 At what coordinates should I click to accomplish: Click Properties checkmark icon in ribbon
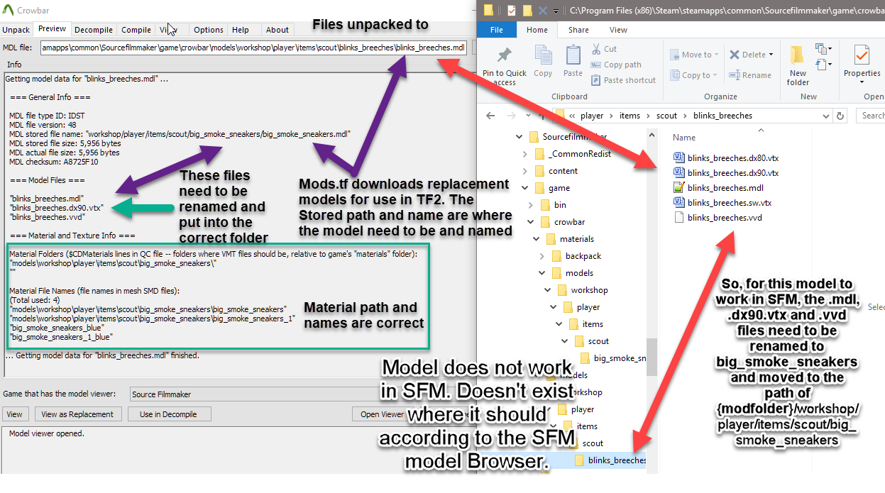862,55
